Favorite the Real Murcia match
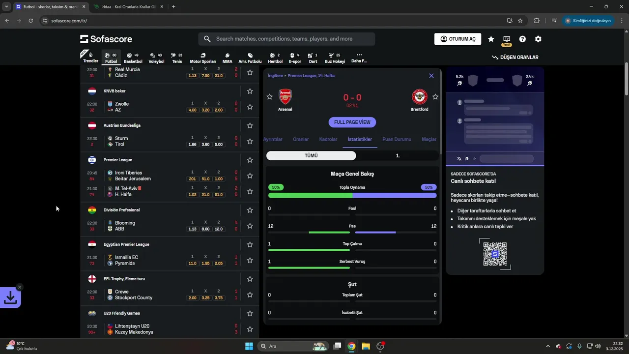 (x=250, y=72)
